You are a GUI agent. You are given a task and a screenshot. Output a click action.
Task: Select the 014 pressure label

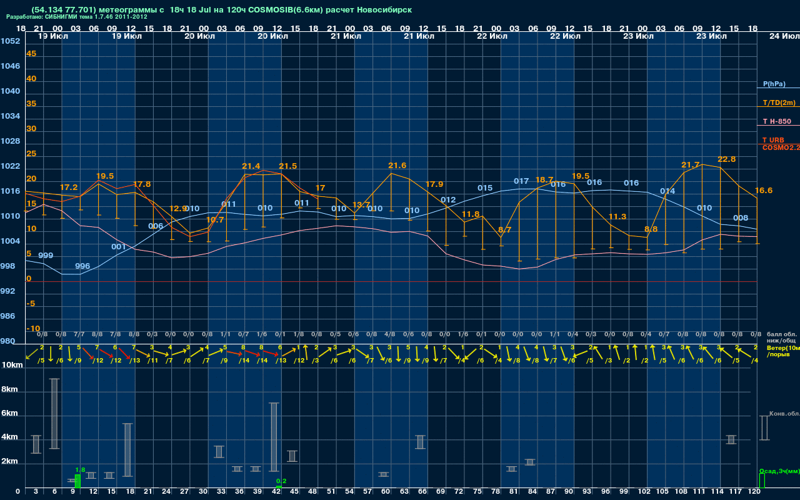tap(667, 191)
